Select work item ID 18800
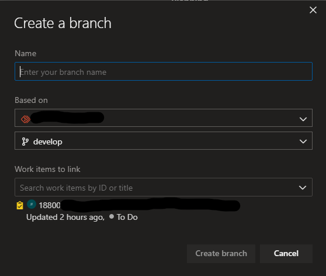This screenshot has height=276, width=326. (x=50, y=205)
